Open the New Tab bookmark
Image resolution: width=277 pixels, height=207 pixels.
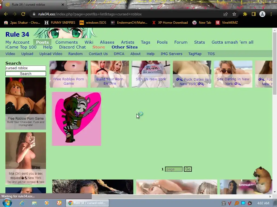(x=202, y=23)
